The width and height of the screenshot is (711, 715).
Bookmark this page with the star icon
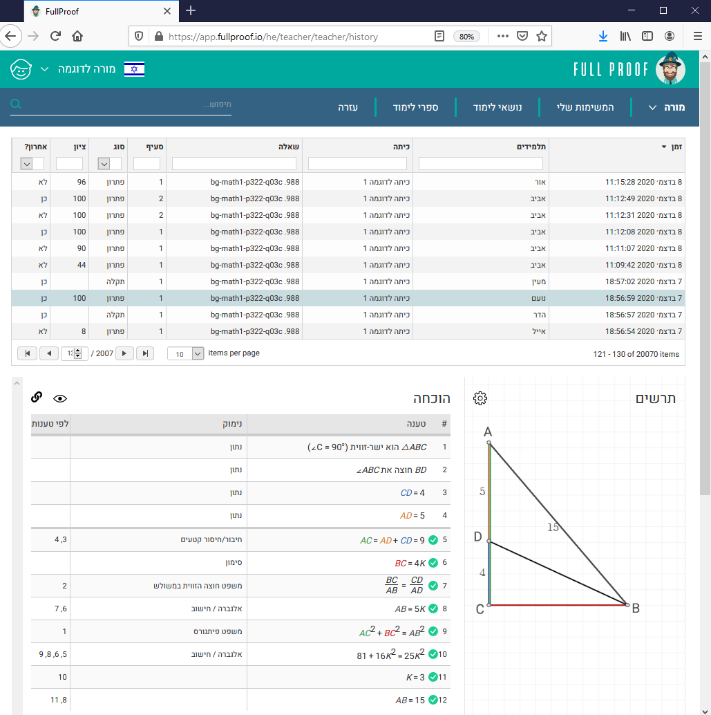point(542,36)
